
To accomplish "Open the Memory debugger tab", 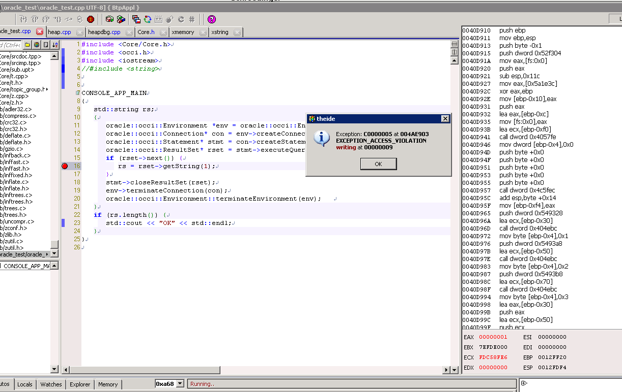I will pyautogui.click(x=108, y=384).
